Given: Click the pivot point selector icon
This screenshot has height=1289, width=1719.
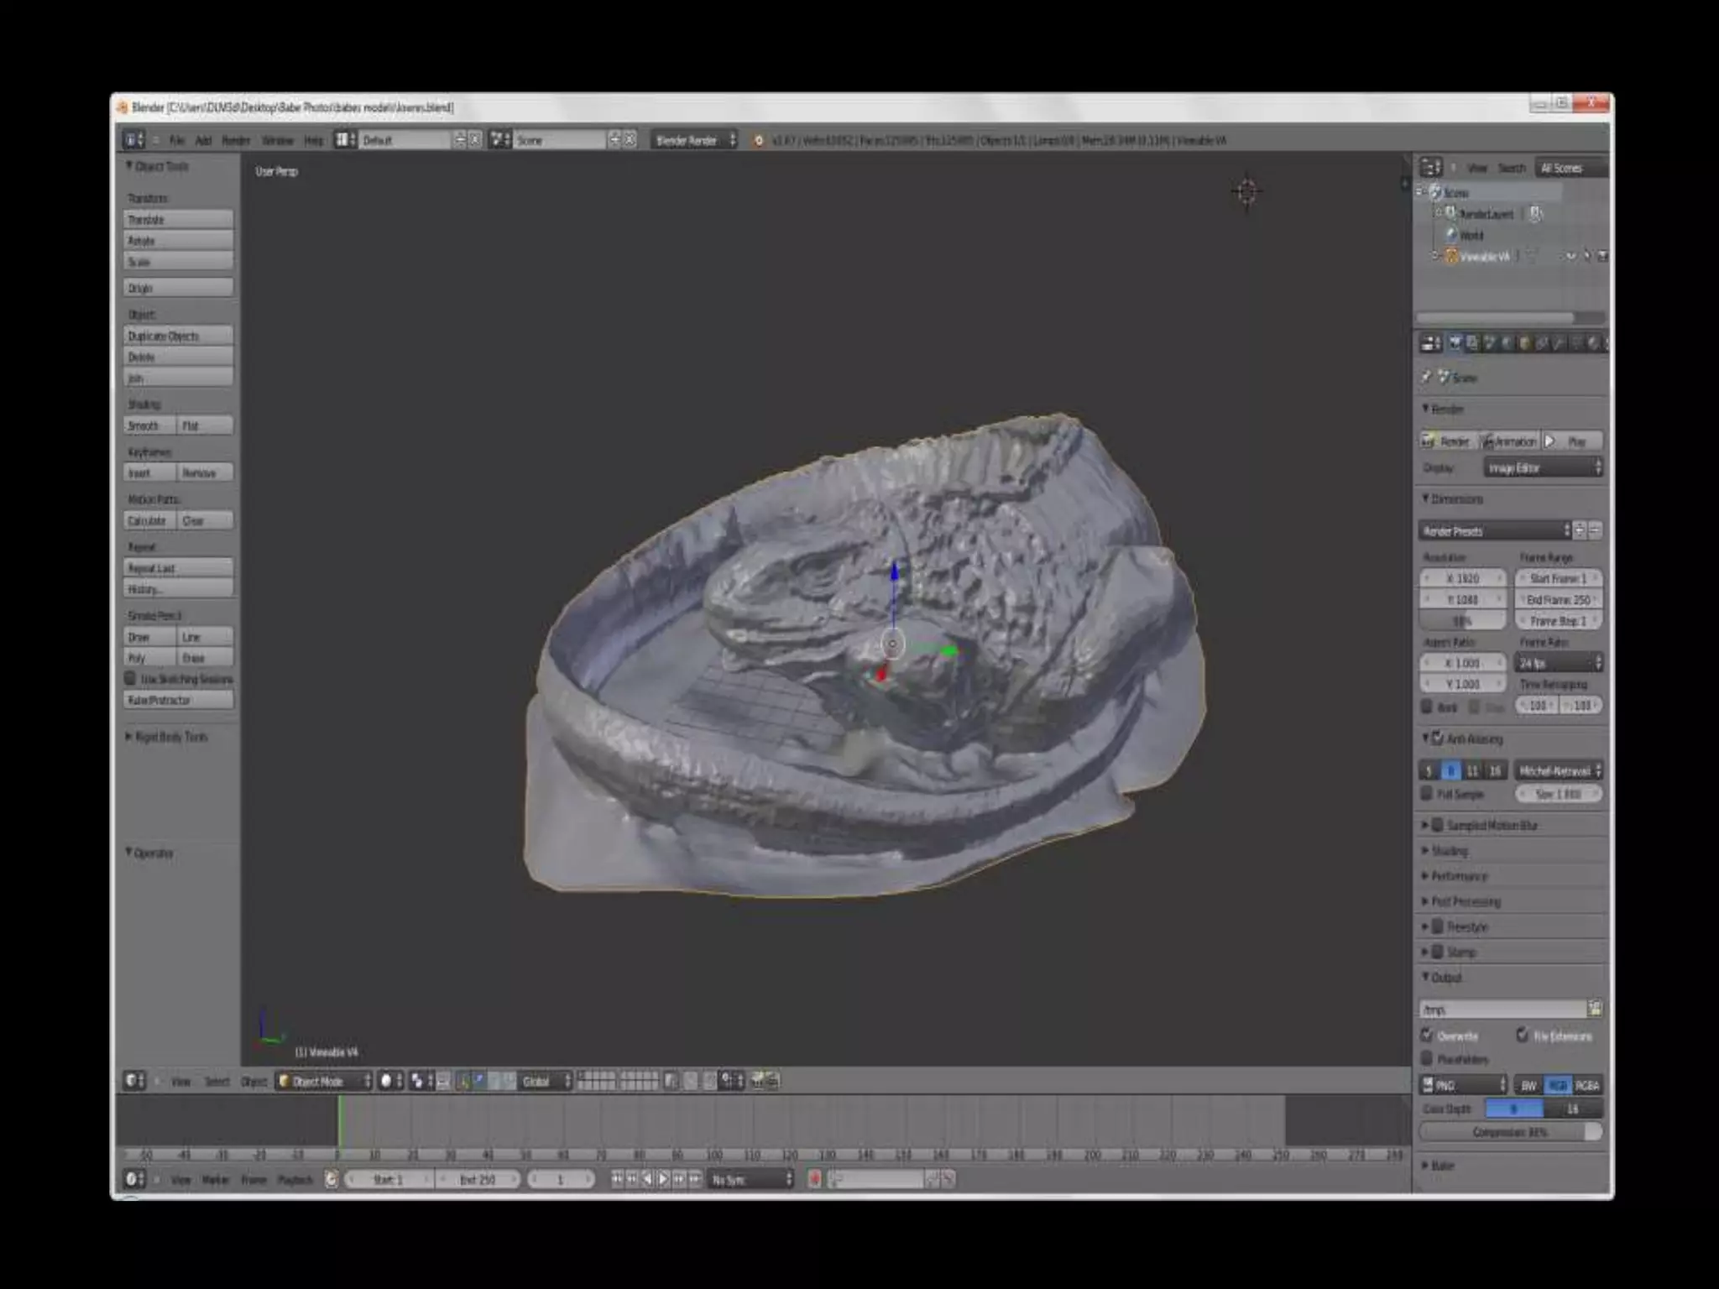Looking at the screenshot, I should (x=417, y=1081).
